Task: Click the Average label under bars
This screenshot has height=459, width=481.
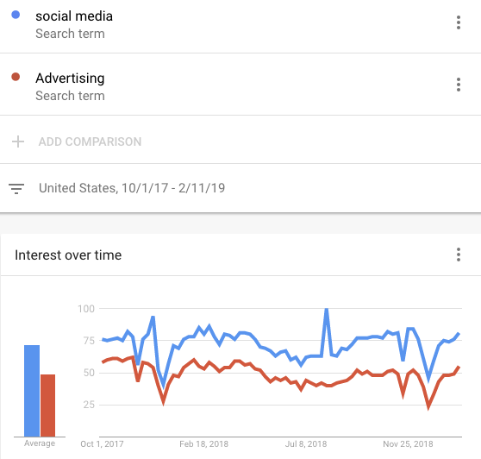Action: (x=40, y=443)
